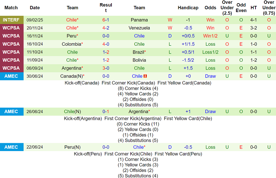Click the Colombia team name
Viewport: 276px width, 178px height.
pos(72,44)
